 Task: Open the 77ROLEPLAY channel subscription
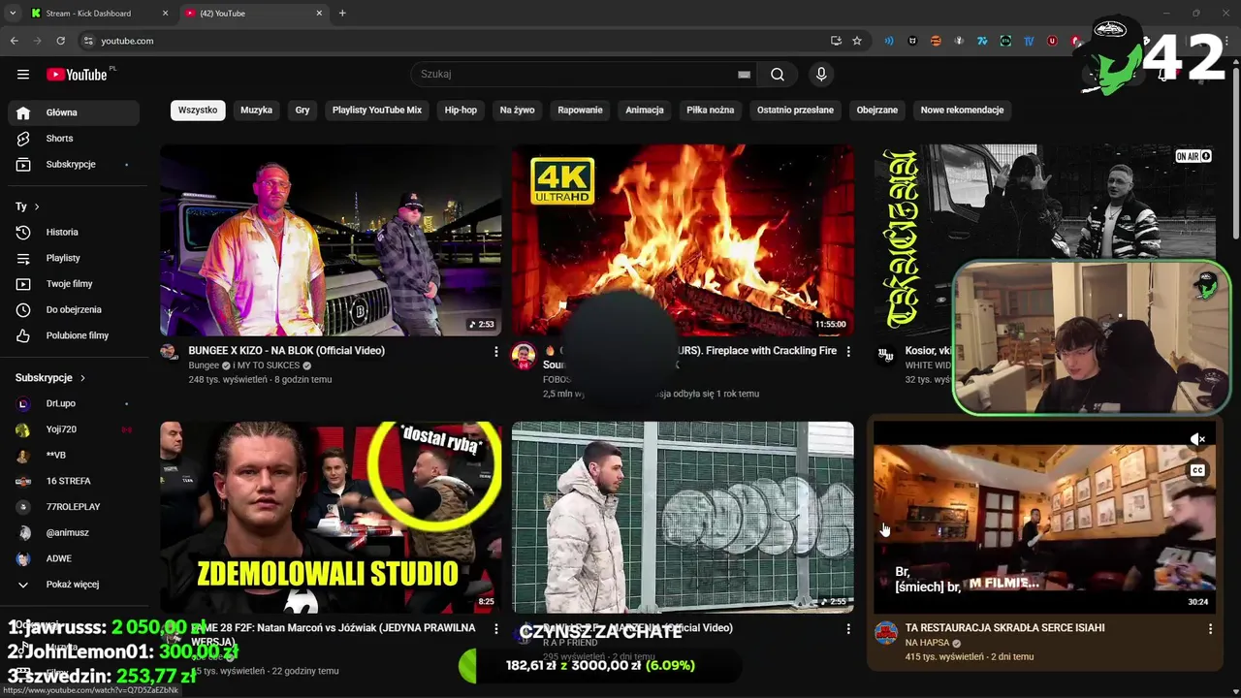74,507
